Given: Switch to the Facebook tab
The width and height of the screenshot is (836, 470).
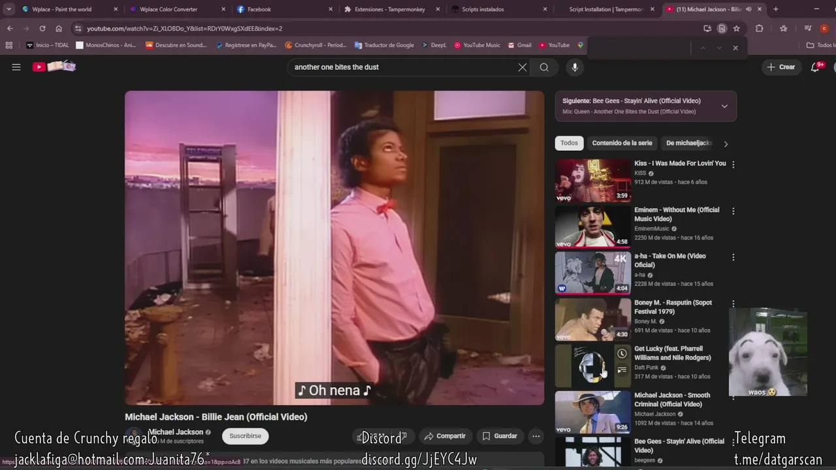Looking at the screenshot, I should [x=284, y=9].
